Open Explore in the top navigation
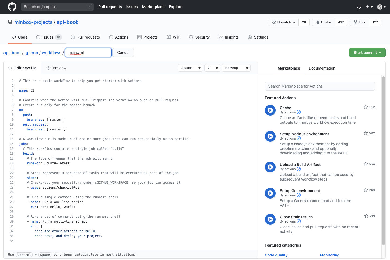This screenshot has height=260, width=390. [175, 7]
